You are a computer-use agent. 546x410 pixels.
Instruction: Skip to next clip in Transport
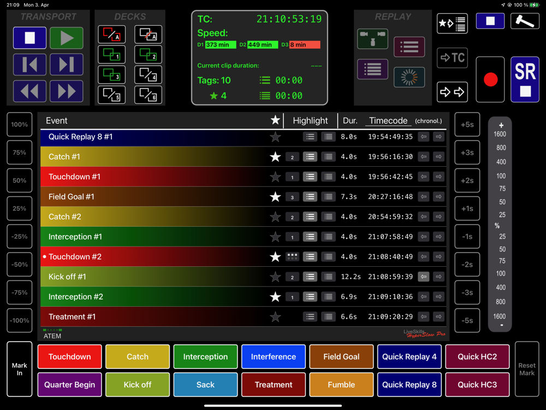tap(67, 65)
